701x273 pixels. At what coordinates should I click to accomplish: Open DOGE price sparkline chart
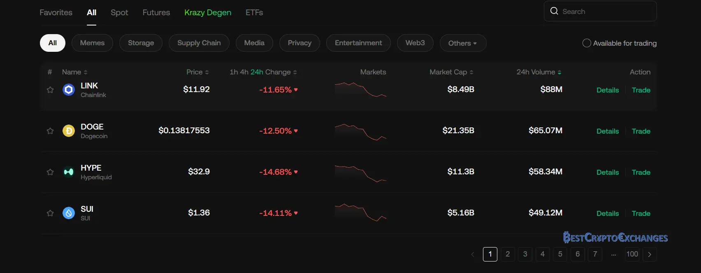pos(360,132)
